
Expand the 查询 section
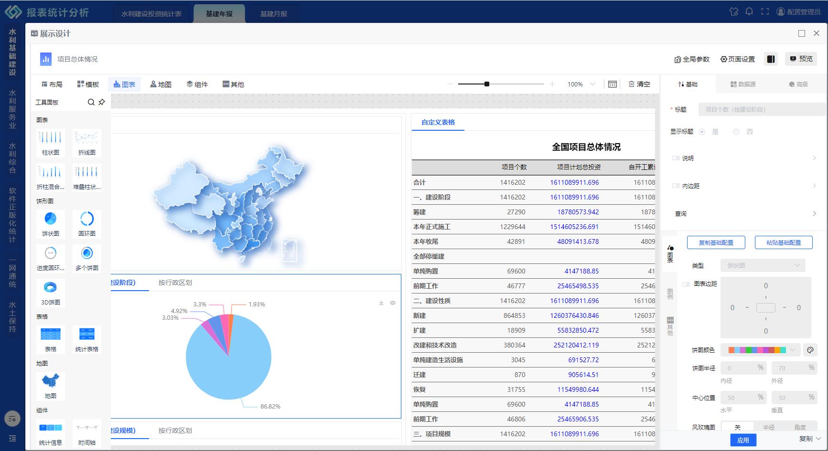pyautogui.click(x=815, y=213)
